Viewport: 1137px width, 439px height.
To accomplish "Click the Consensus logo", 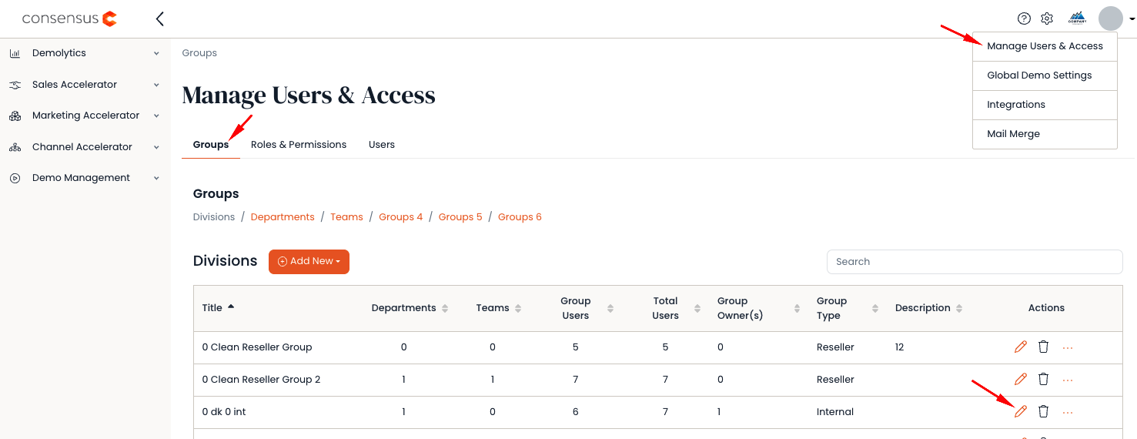I will (69, 18).
